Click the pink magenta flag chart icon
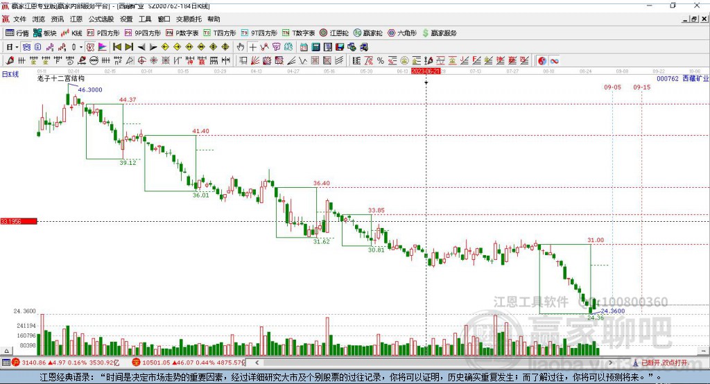710x384 pixels. coord(103,47)
